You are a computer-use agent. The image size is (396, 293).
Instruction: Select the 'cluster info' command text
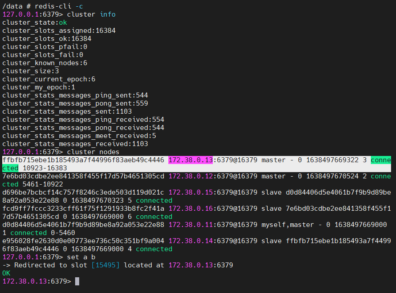(91, 14)
